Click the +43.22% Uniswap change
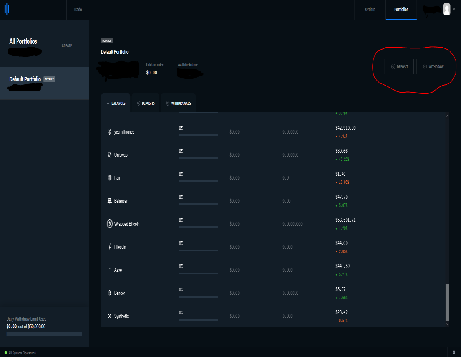461x357 pixels. tap(342, 159)
